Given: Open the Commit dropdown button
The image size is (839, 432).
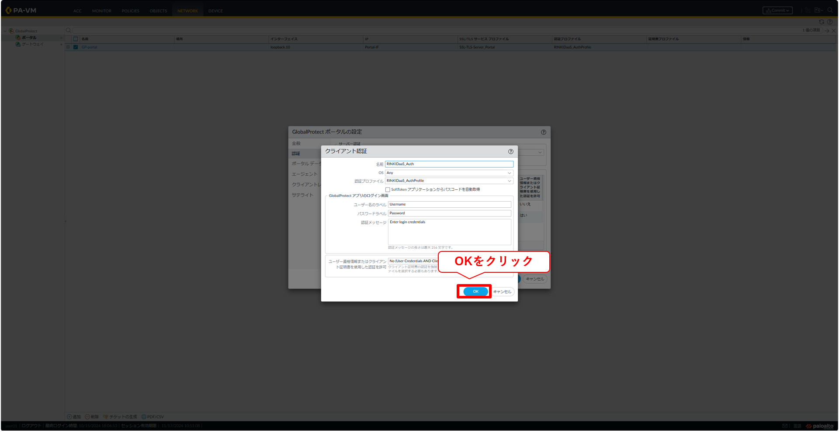Looking at the screenshot, I should pos(777,10).
